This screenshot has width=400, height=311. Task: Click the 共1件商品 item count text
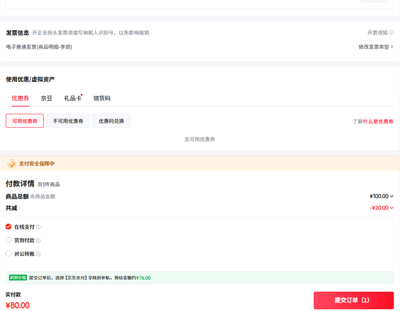pyautogui.click(x=48, y=184)
